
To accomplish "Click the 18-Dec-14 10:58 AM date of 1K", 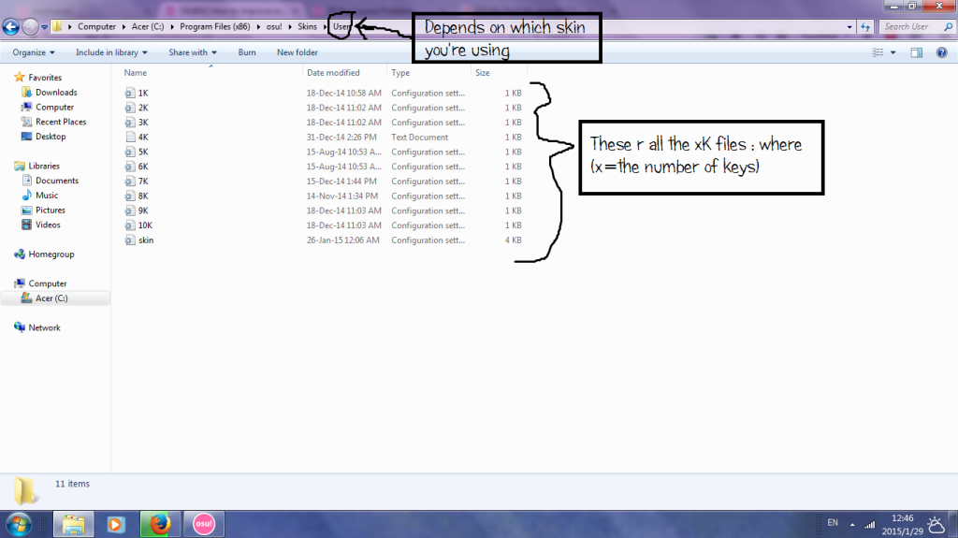I will (x=344, y=93).
